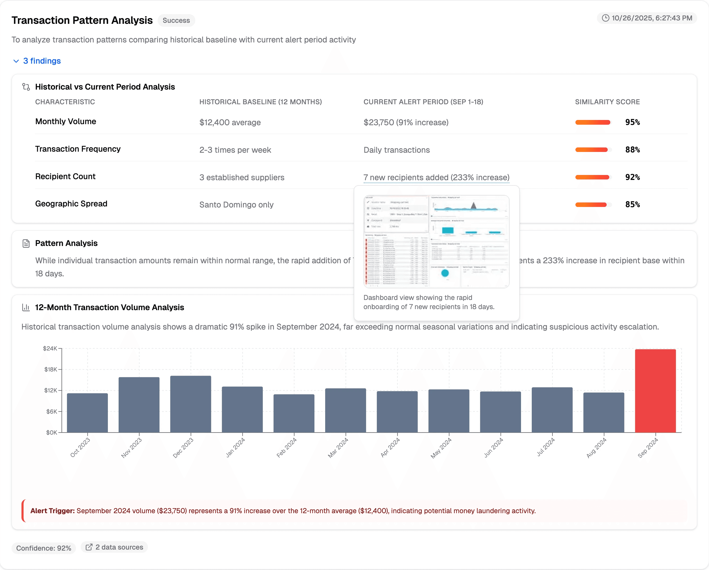Click the Similarity Score column header

tap(607, 102)
